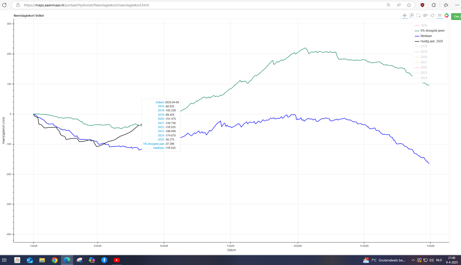Image resolution: width=461 pixels, height=265 pixels.
Task: Open volume control in system tray
Action: click(x=432, y=260)
